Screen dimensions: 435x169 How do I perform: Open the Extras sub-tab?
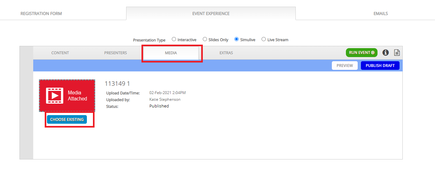[226, 53]
